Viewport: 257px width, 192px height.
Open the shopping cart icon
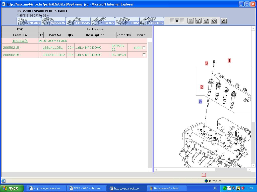point(206,21)
